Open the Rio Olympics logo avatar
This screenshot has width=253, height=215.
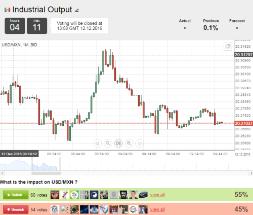tap(74, 195)
